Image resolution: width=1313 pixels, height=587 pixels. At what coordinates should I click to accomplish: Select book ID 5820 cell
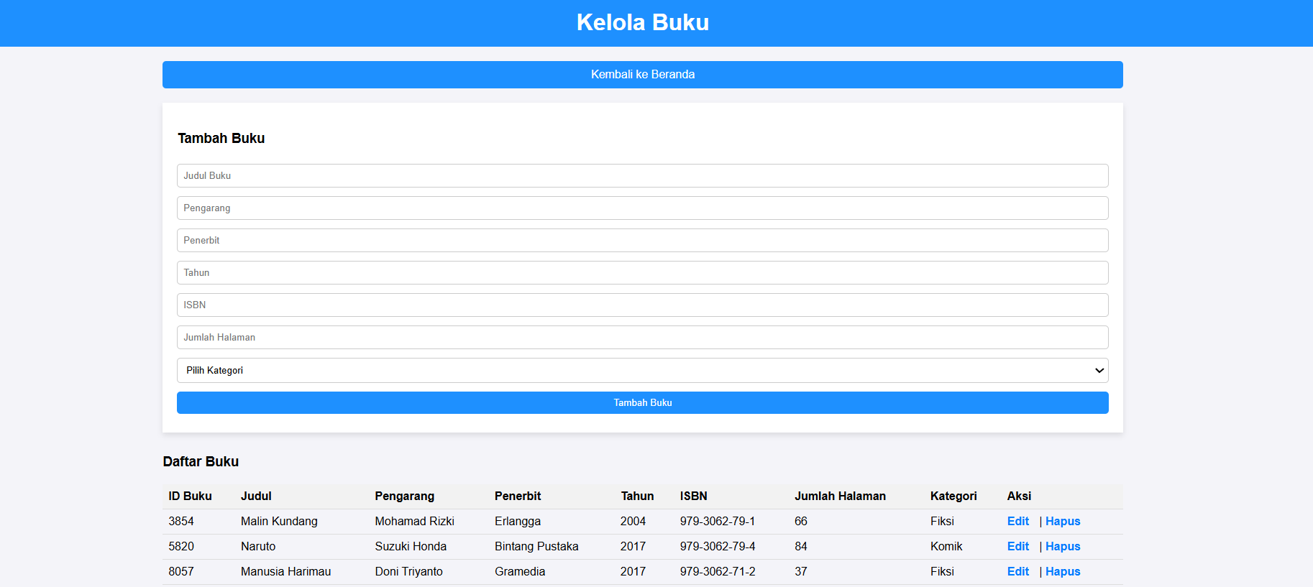click(181, 546)
